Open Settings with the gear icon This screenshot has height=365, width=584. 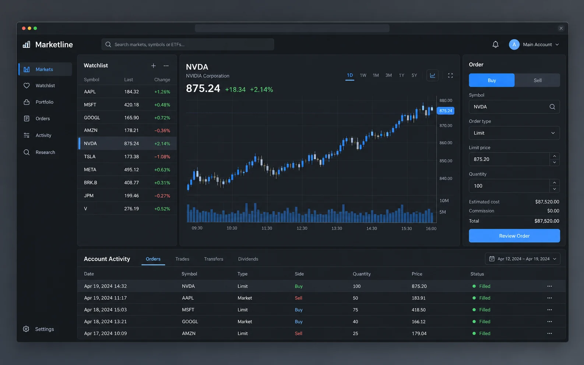coord(26,329)
